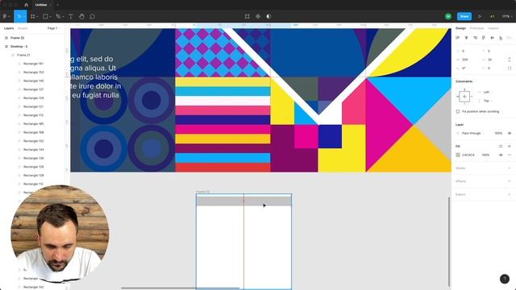Click the C4C4C4 hex value field

(468, 155)
